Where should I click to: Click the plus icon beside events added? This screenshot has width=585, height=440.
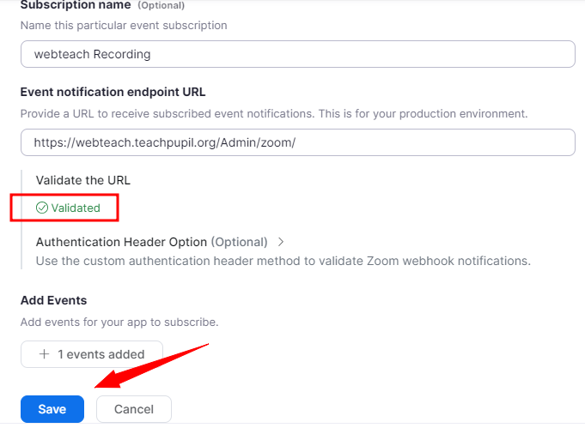pos(45,354)
